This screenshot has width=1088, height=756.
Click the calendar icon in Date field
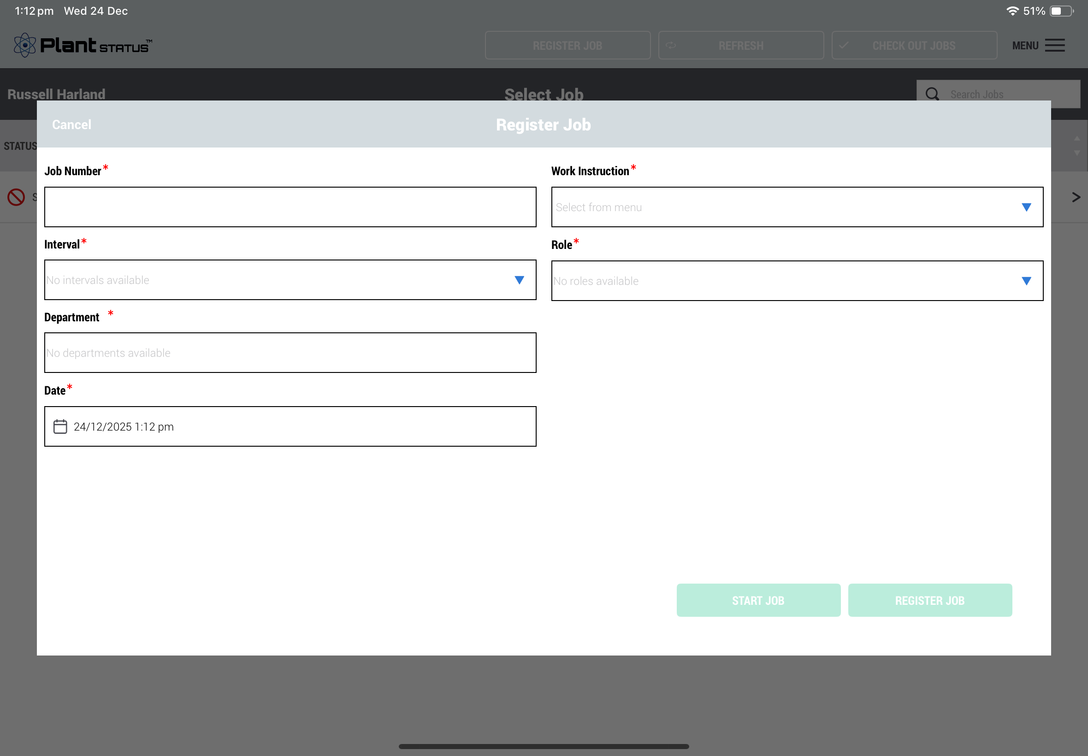click(x=60, y=426)
